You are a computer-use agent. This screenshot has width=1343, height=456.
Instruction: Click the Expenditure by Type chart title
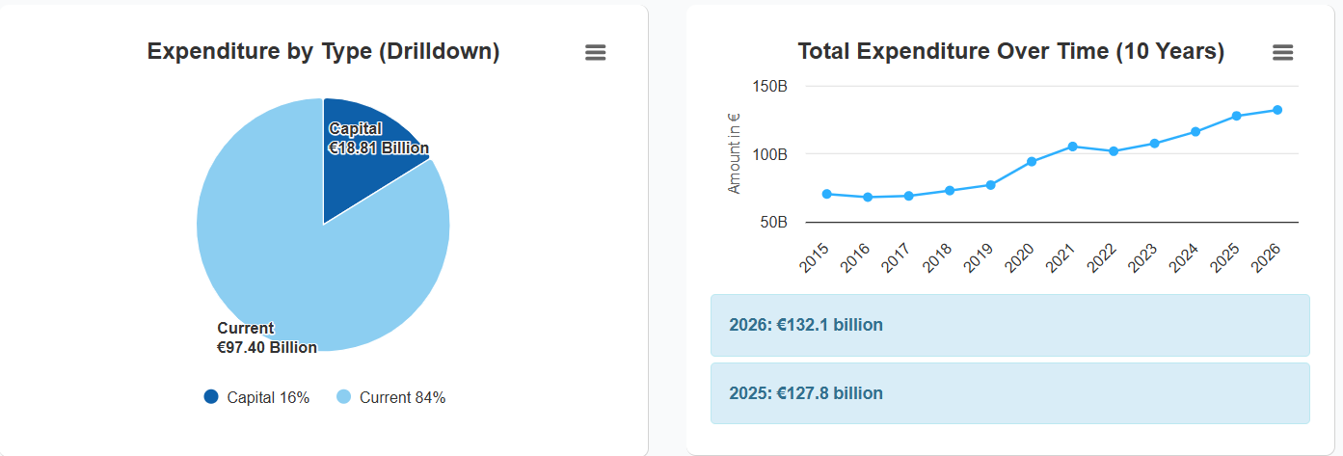click(x=323, y=52)
